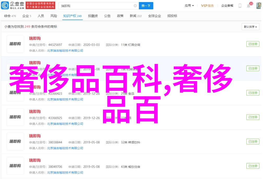Screen dimensions: 263x180
Task: Open 瑞即购 title for registration 43366925
Action: (35, 112)
